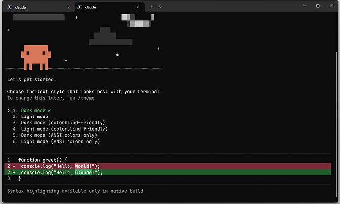
Task: Click the closing brace on line 3
Action: (20, 178)
